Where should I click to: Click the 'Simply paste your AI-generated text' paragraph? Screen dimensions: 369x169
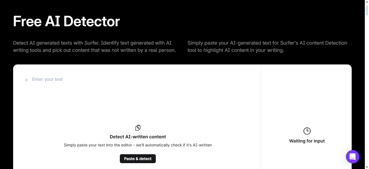[x=267, y=47]
